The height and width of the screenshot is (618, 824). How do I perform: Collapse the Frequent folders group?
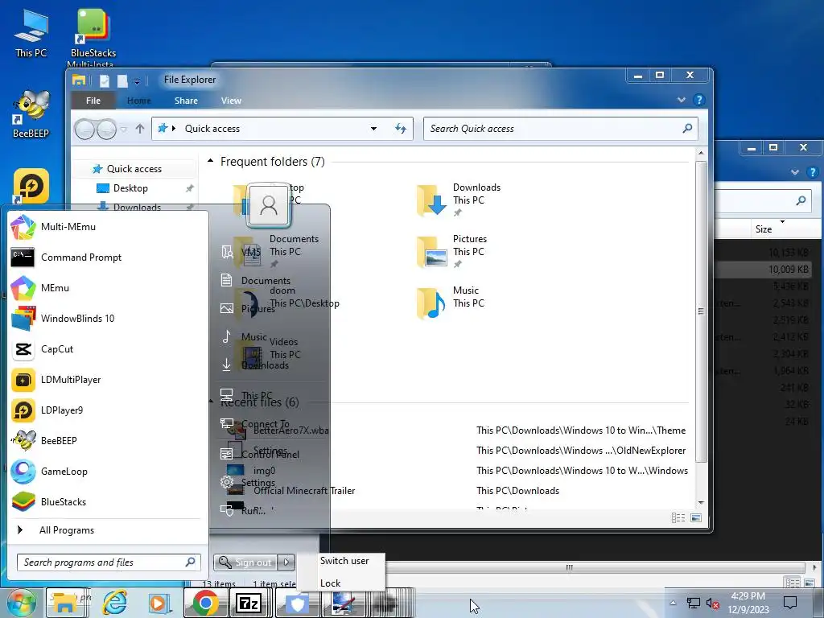211,161
